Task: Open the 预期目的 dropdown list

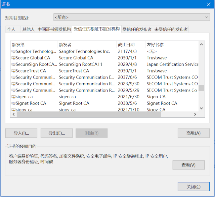Action: [x=131, y=17]
